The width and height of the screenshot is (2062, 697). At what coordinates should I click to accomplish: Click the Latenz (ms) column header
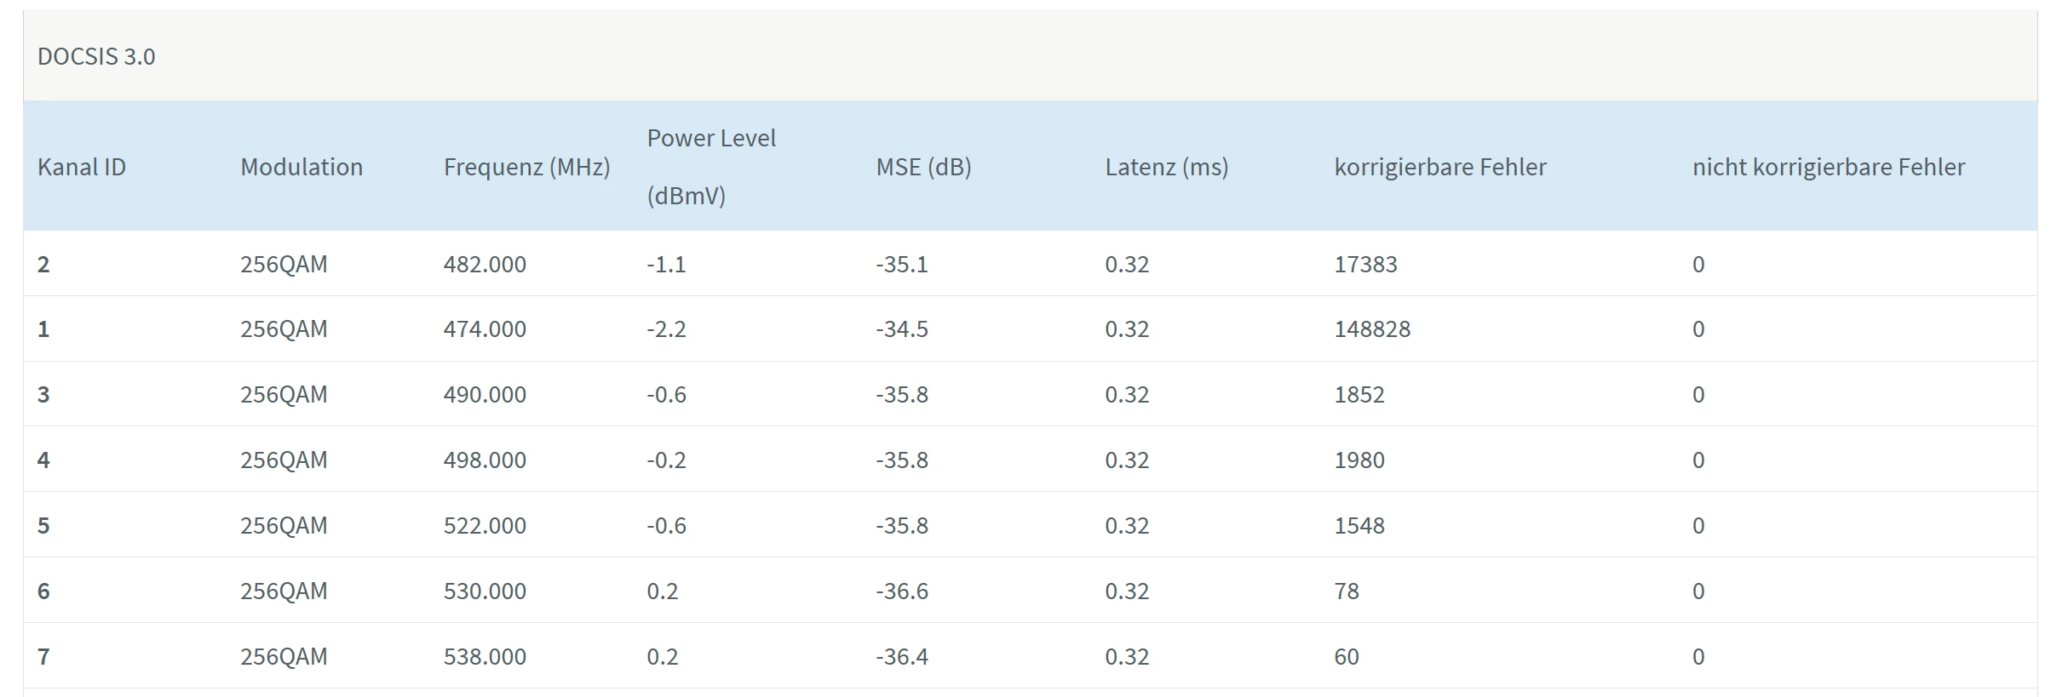tap(1166, 167)
